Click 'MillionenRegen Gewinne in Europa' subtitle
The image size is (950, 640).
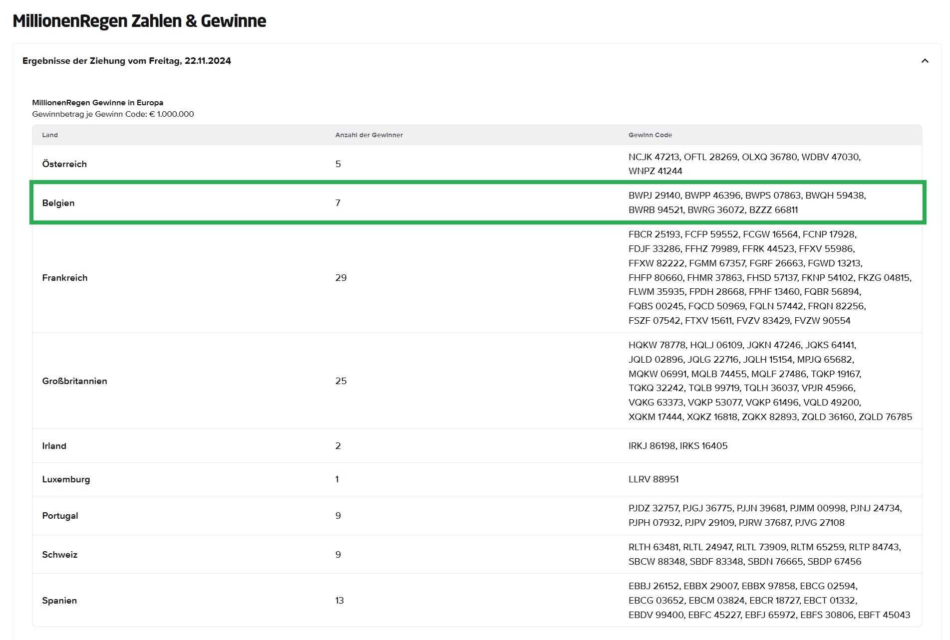tap(98, 103)
